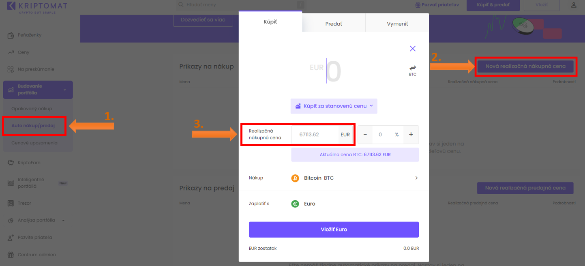This screenshot has width=585, height=266.
Task: Click the purple Vložiť Euro button
Action: [x=334, y=230]
